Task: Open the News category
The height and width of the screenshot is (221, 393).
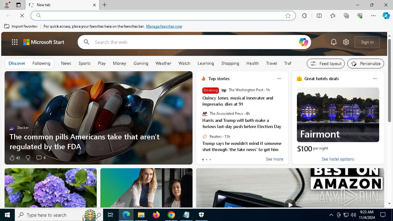Action: tap(66, 63)
